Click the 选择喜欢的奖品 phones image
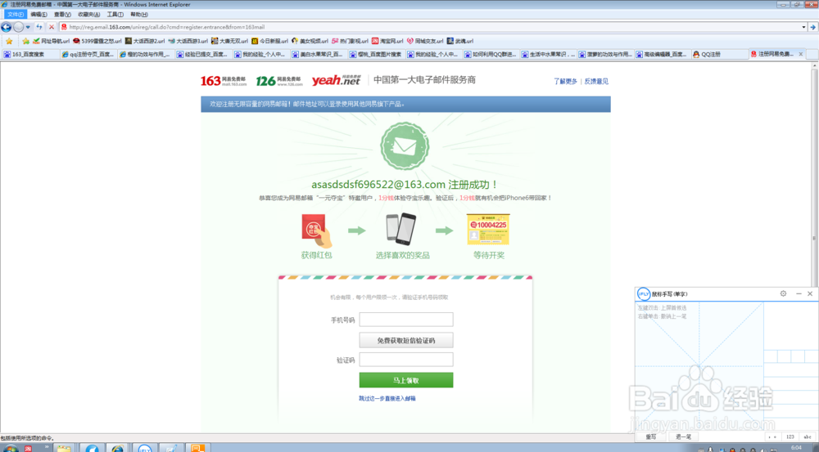Screen dimensions: 819x452 [401, 229]
